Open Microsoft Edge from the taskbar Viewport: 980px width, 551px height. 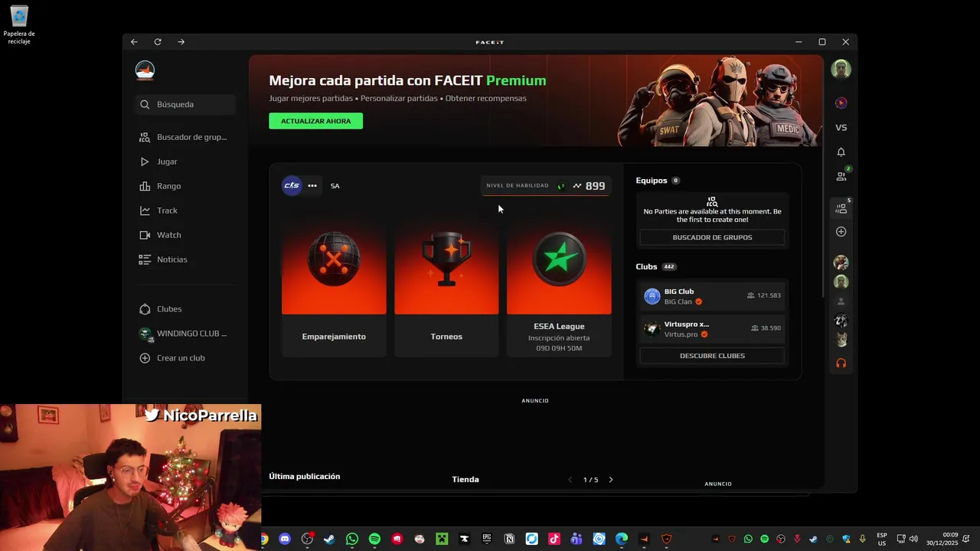622,539
